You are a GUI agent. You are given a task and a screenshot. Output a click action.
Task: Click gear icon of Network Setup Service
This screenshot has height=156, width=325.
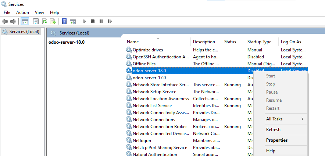coord(129,92)
